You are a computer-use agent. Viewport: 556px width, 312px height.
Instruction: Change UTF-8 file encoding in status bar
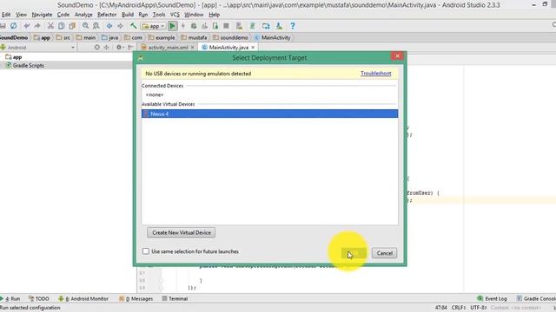(x=479, y=308)
